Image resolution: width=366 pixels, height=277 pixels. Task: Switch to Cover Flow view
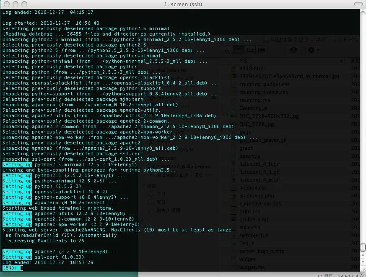pyautogui.click(x=261, y=50)
